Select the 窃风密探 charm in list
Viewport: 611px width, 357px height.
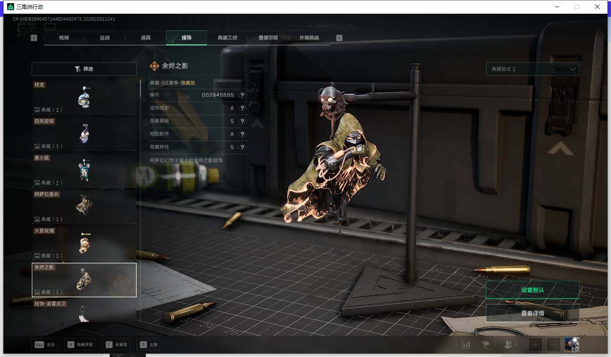84,134
